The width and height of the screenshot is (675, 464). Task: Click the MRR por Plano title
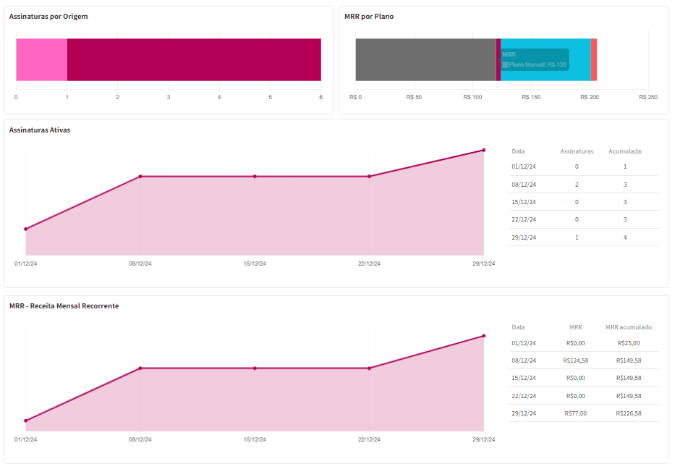click(369, 17)
